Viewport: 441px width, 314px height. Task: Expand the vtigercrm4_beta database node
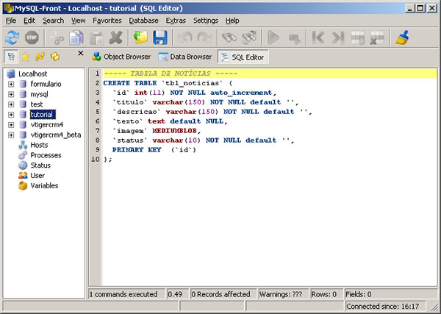click(11, 135)
